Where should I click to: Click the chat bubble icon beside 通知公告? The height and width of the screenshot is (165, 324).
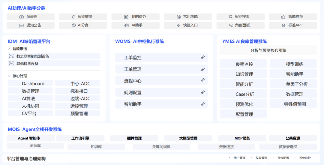point(22,25)
